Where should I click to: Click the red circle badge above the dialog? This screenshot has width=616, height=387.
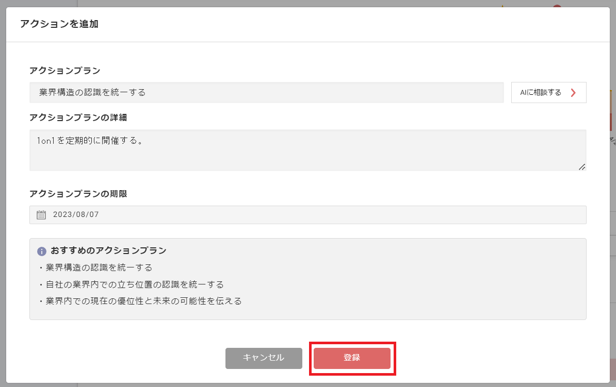coord(557,6)
